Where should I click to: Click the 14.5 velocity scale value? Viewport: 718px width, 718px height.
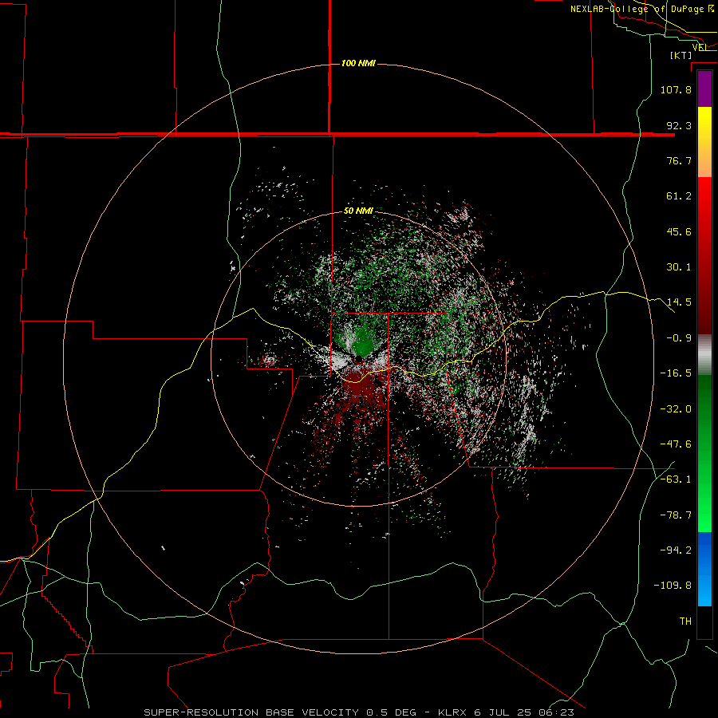tap(679, 302)
